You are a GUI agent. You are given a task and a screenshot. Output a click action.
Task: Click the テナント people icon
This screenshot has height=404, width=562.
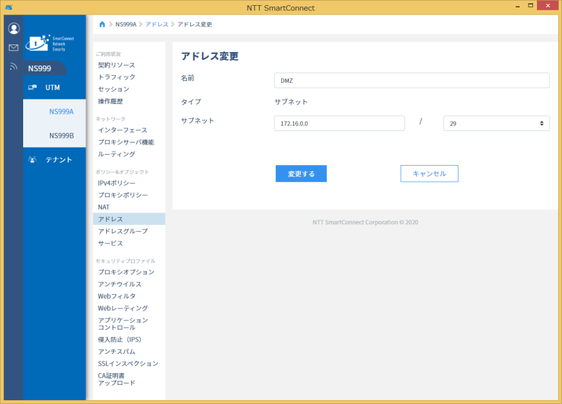click(32, 160)
